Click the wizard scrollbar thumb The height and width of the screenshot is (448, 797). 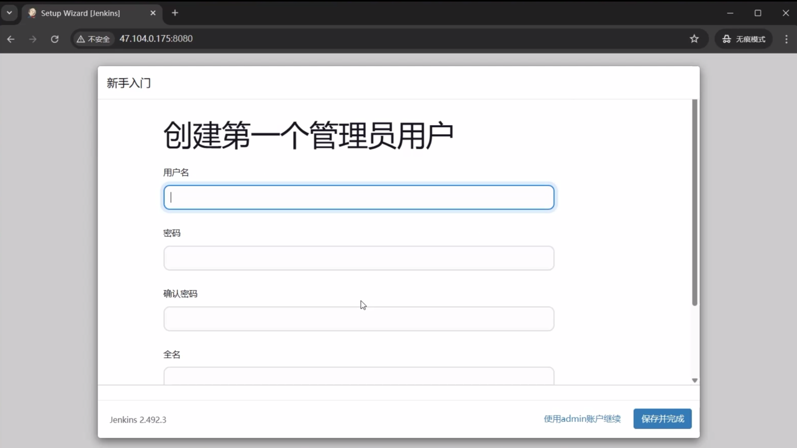(694, 203)
